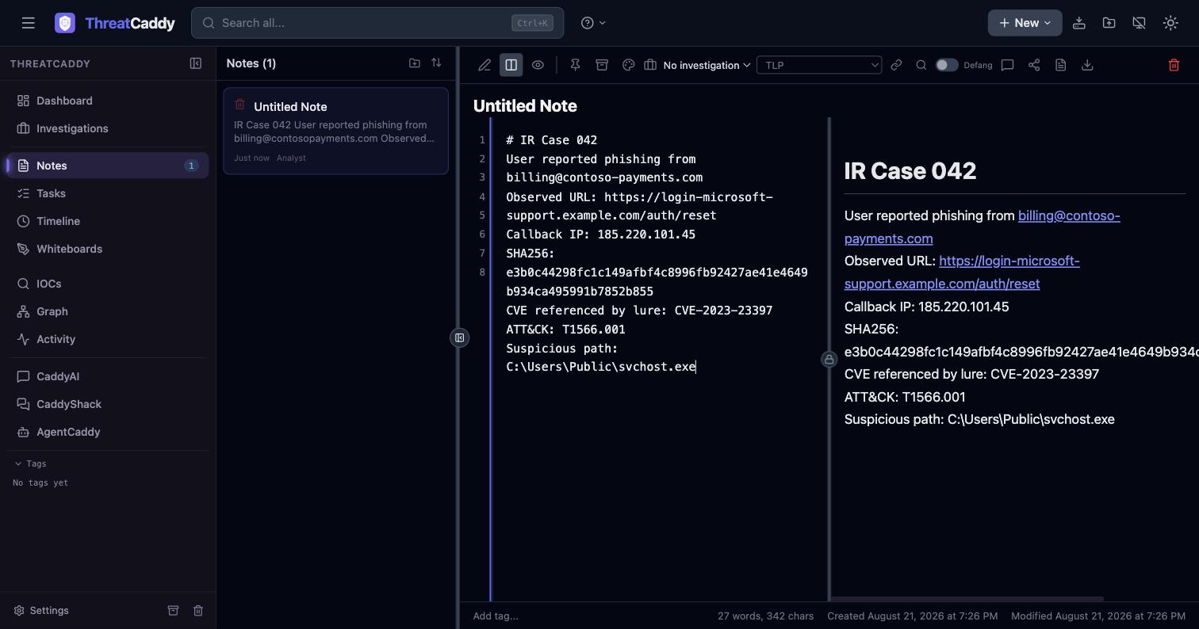Open Timeline in sidebar
Screen dimensions: 1199x629
[108, 221]
